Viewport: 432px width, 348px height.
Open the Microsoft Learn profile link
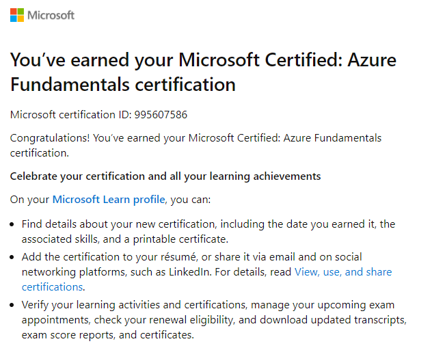point(109,200)
